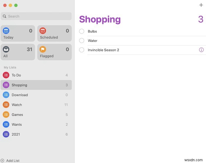Screen dimensions: 206x163
Task: Check off Invincible Season 2 reminder
Action: pos(82,50)
